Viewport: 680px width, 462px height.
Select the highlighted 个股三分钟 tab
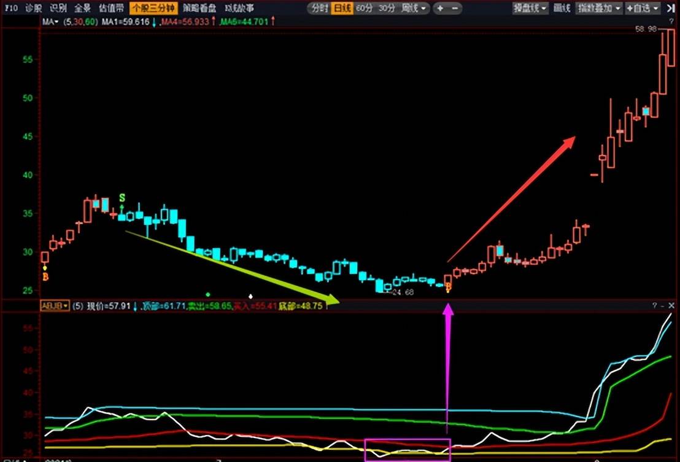[153, 8]
